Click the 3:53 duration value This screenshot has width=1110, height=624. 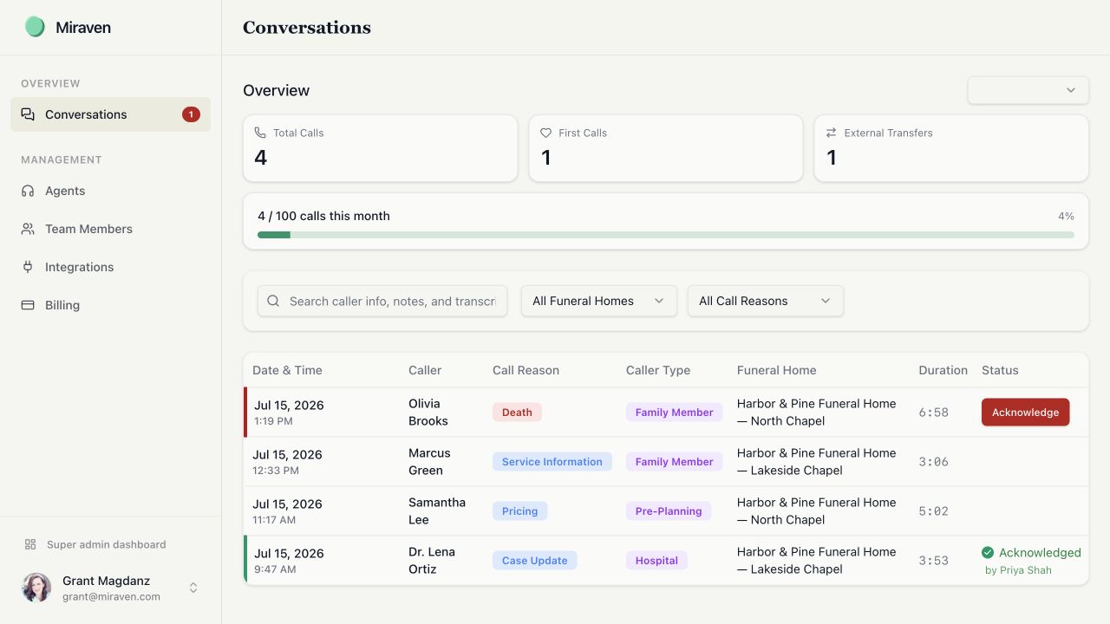point(933,561)
